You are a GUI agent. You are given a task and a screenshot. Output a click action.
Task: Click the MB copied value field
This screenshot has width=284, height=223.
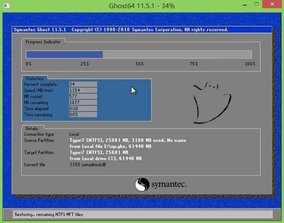83,97
